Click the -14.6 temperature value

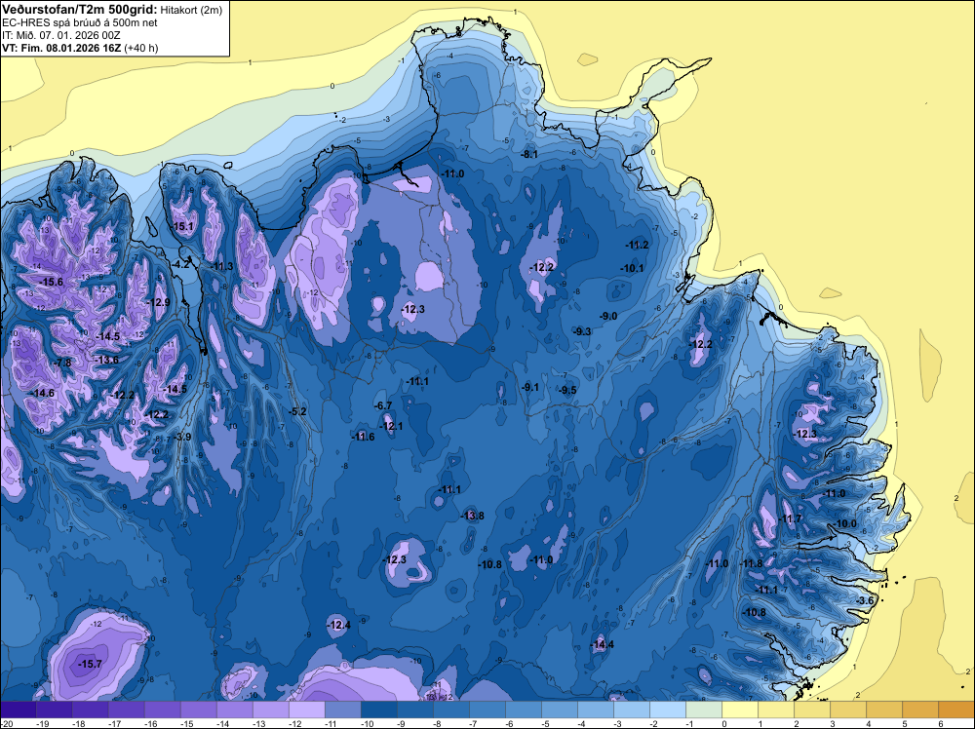click(x=42, y=394)
